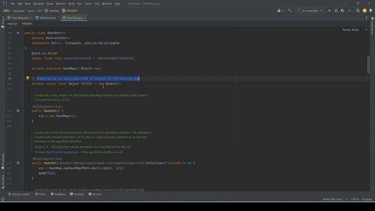Click the IntelliJ IDEA logo in title bar
375x211 pixels.
pyautogui.click(x=5, y=4)
